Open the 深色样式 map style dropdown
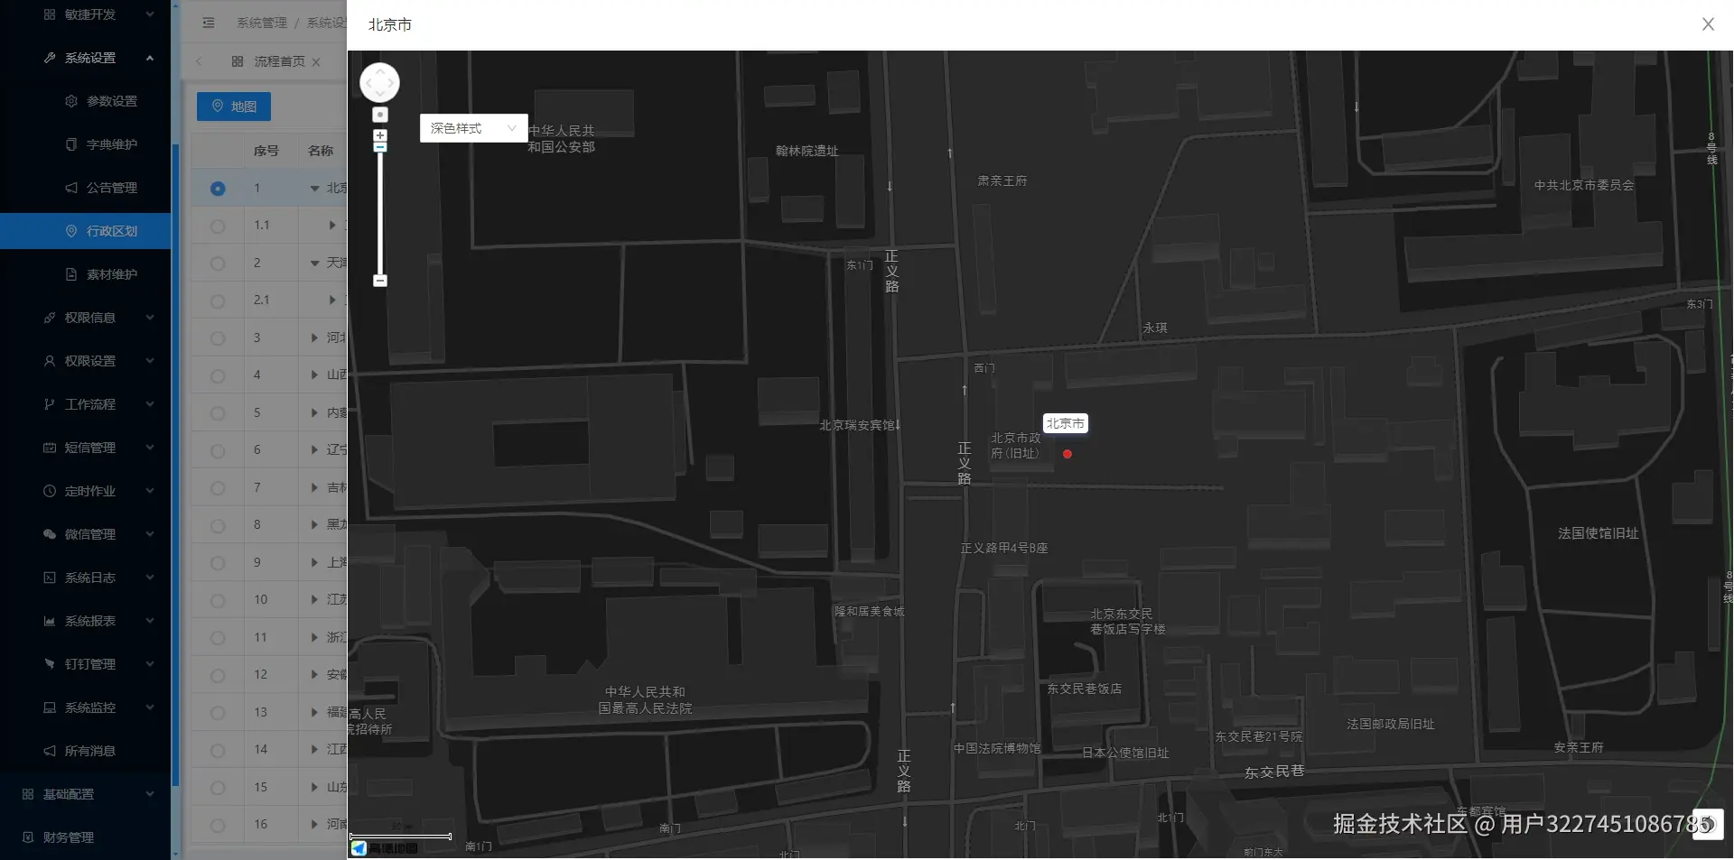 tap(473, 128)
